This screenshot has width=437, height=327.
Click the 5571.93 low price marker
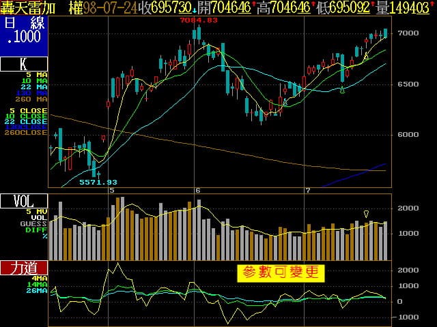coord(98,182)
